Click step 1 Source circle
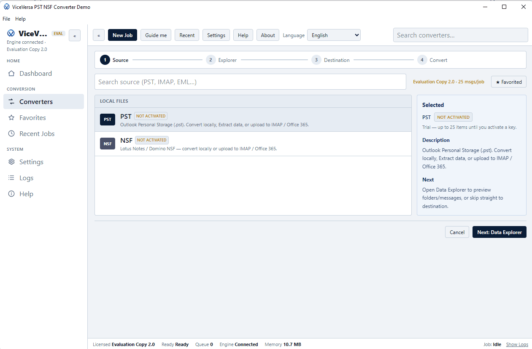 (x=105, y=60)
